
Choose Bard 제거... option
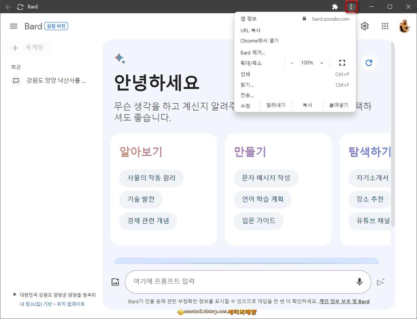point(295,53)
